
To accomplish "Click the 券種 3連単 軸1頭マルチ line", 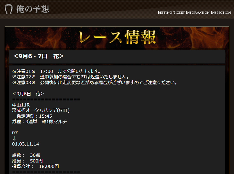I will 39,122.
